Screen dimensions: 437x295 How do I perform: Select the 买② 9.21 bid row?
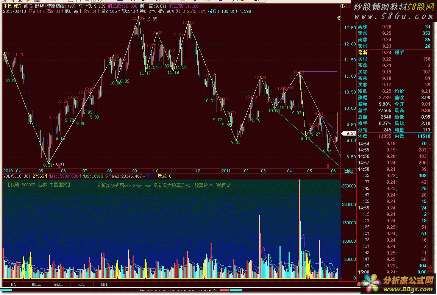coord(394,65)
